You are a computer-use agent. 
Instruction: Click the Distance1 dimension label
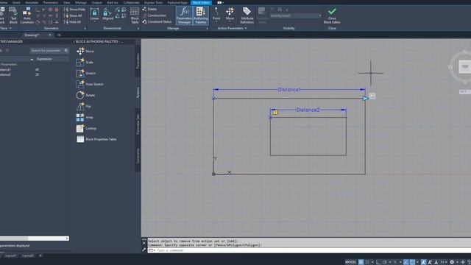[289, 90]
